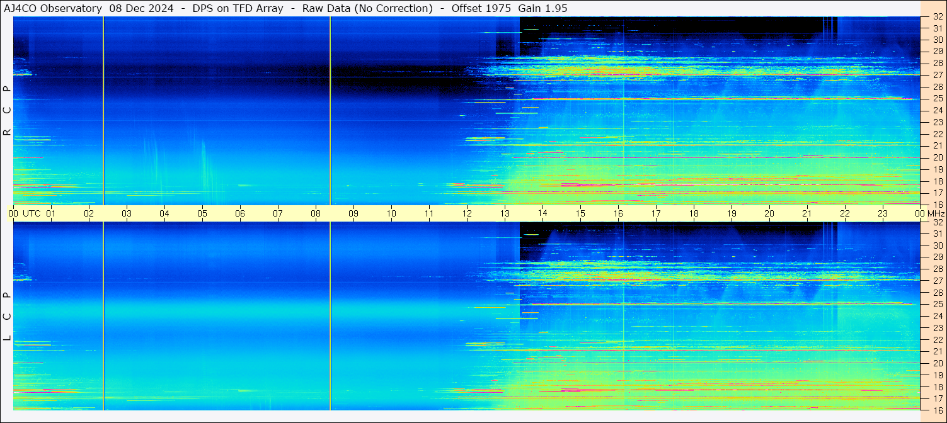Click the 32 MHz label of the LCP panel
The width and height of the screenshot is (947, 423).
[x=937, y=222]
